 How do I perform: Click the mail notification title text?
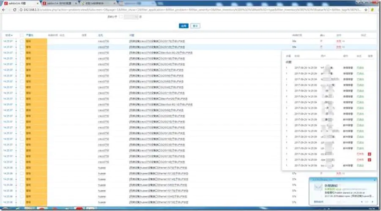coord(331,186)
